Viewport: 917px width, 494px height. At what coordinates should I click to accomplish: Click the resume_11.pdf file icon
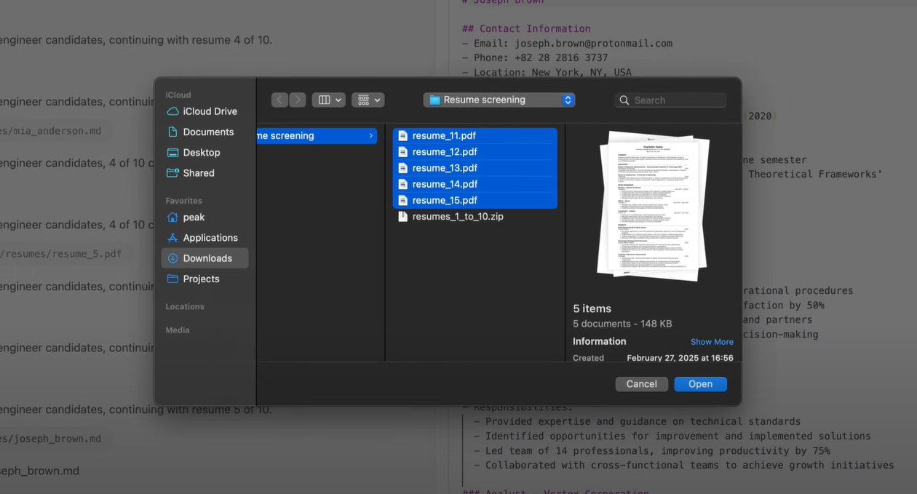tap(402, 135)
